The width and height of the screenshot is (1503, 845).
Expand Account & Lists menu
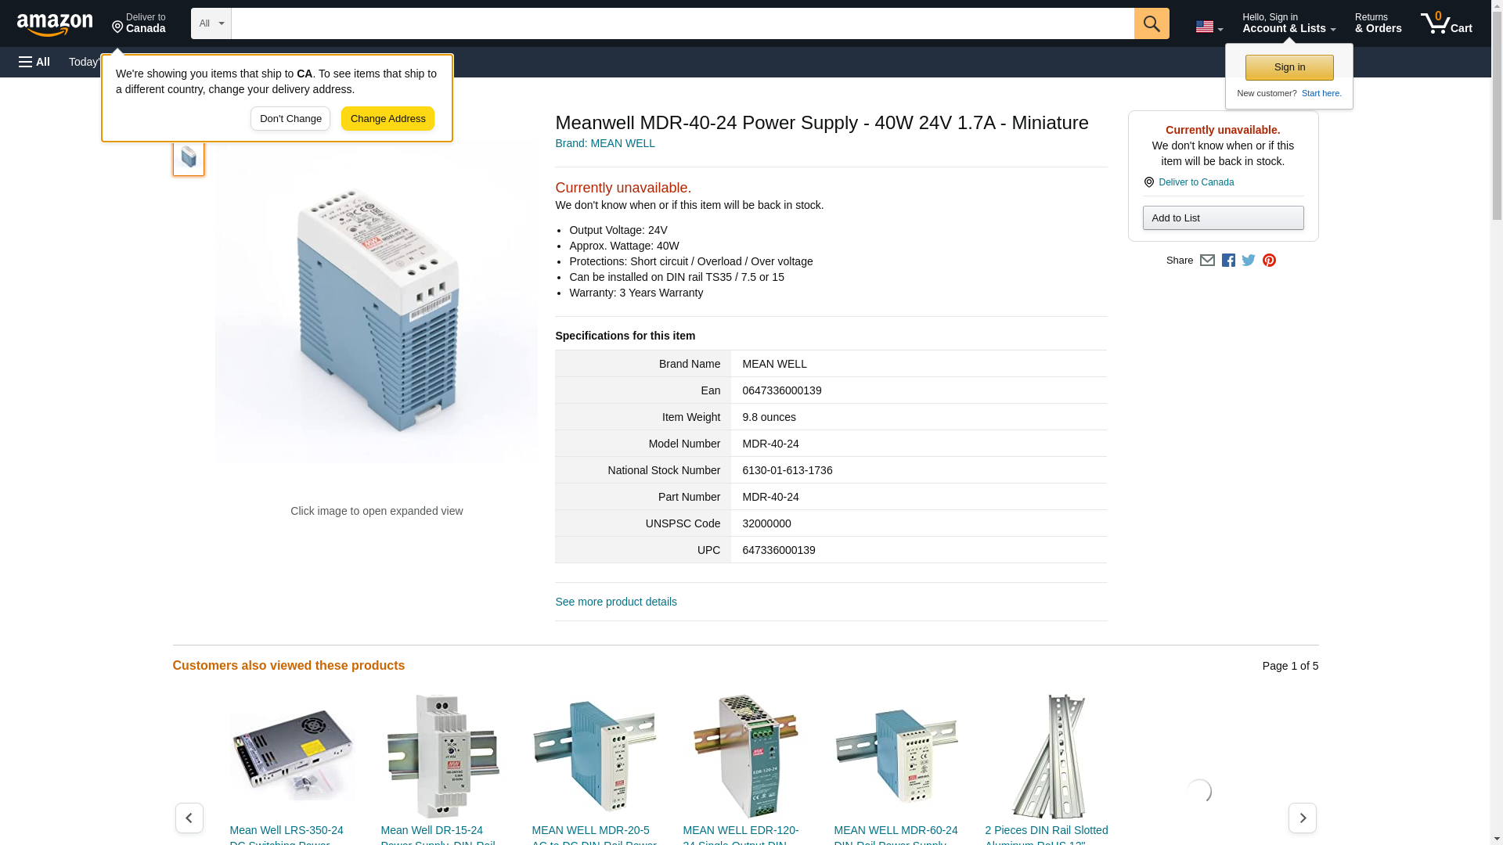(x=1289, y=23)
